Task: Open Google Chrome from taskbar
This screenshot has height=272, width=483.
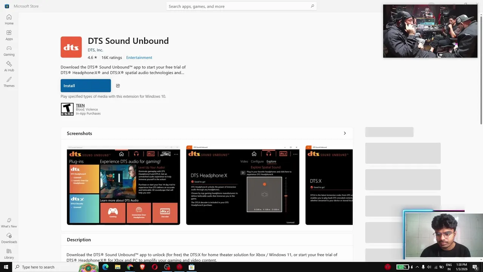Action: (x=130, y=267)
